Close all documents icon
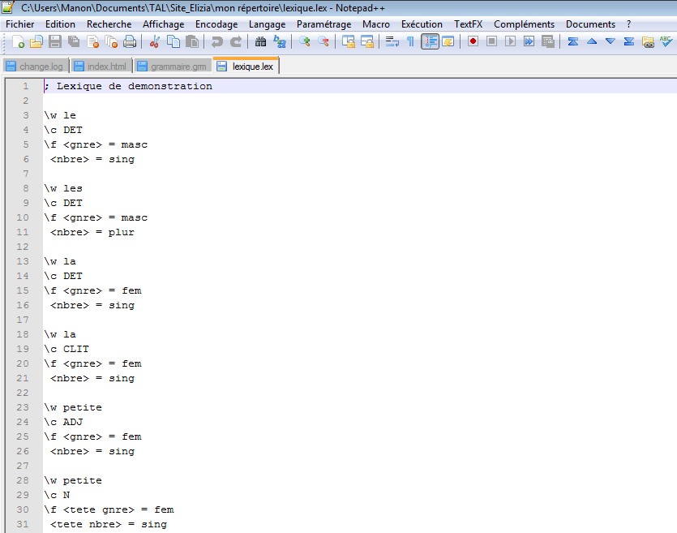 111,41
